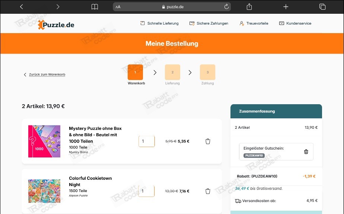Click the '36,49 € bis Gratisversand' notice
344x214 pixels.
click(259, 188)
